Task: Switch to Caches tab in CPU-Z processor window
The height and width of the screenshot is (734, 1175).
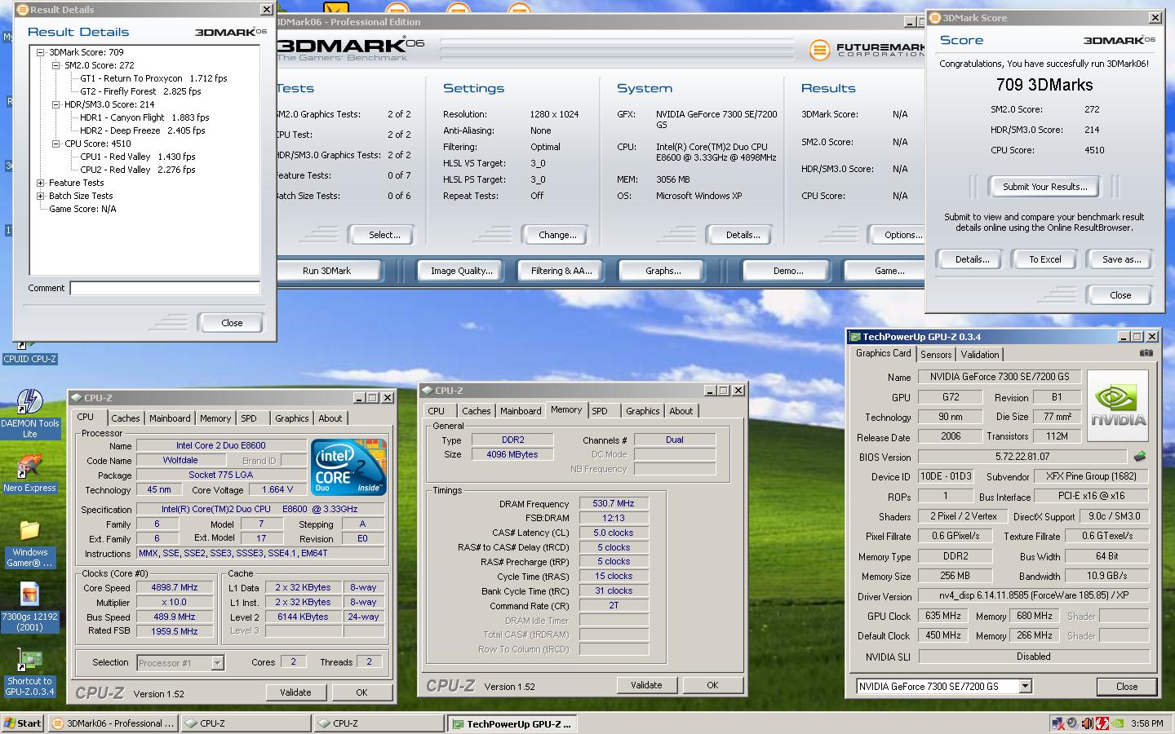Action: click(x=126, y=418)
